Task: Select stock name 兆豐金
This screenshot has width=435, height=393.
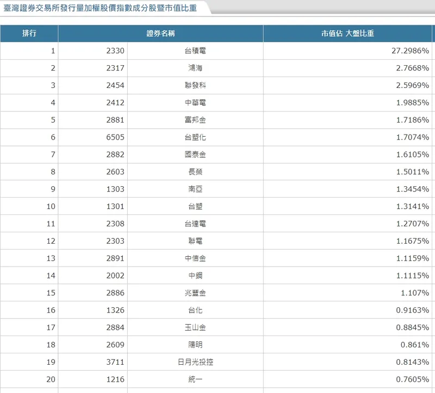Action: (195, 293)
